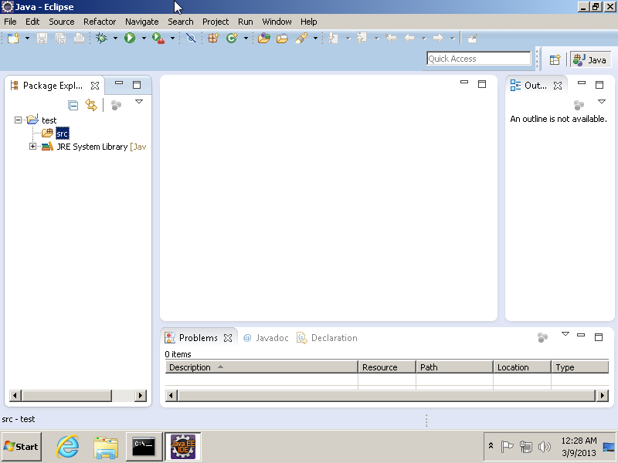Click the Problems view right scroll arrow
The image size is (618, 463).
(603, 395)
